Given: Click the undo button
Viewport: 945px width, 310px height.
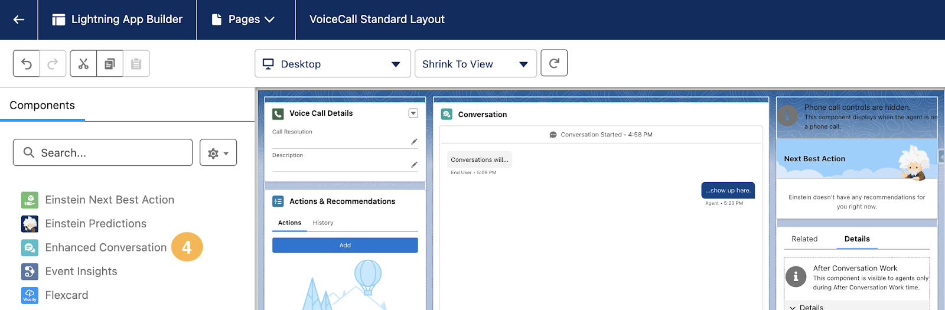Looking at the screenshot, I should pos(27,64).
